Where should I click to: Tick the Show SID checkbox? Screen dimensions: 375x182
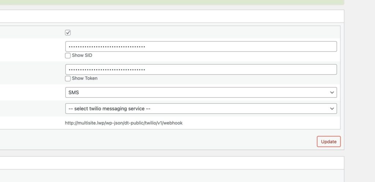pos(68,56)
